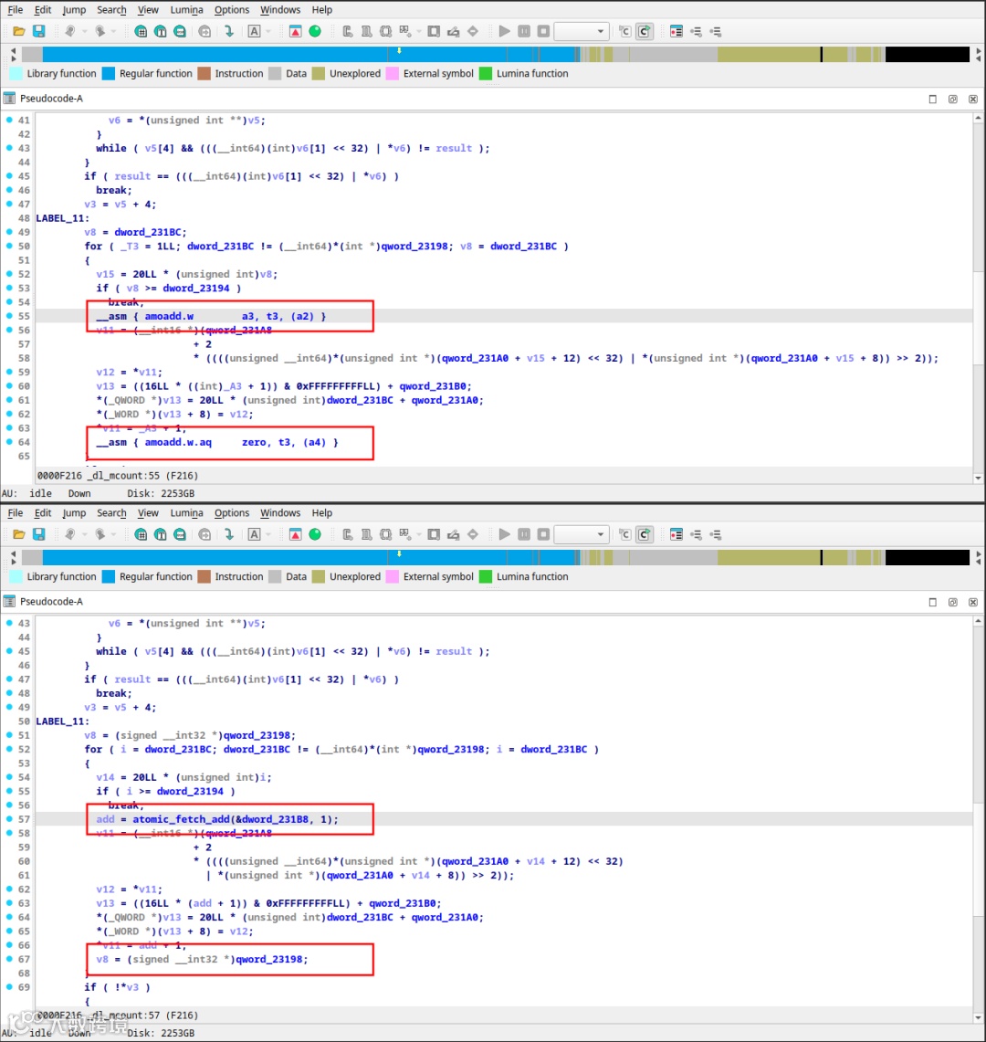Viewport: 986px width, 1042px height.
Task: Click the red triangle icon in top toolbar
Action: (x=296, y=31)
